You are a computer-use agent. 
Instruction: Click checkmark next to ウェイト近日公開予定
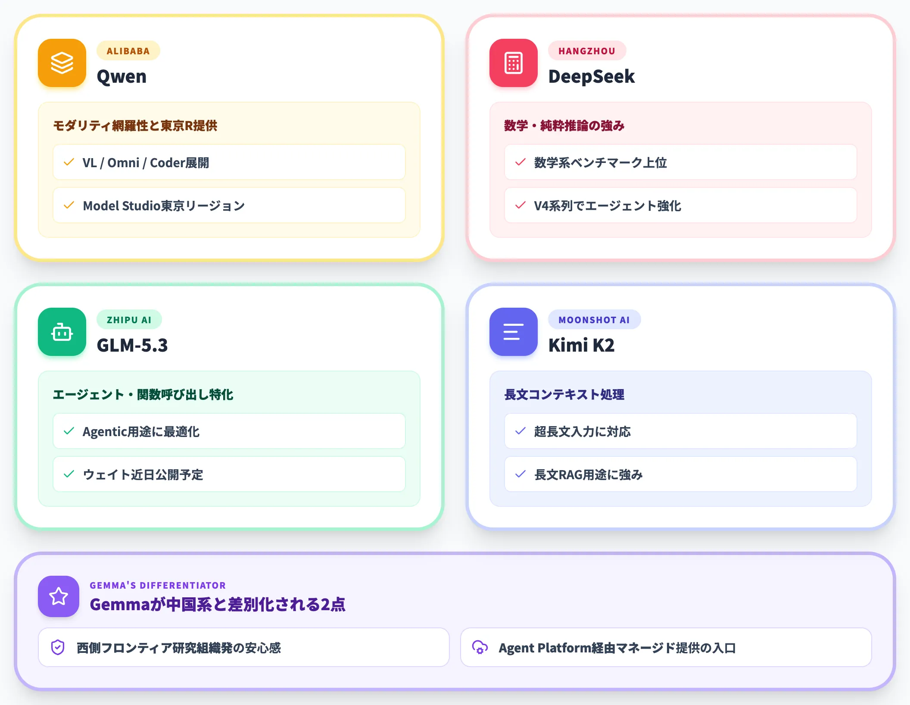69,474
